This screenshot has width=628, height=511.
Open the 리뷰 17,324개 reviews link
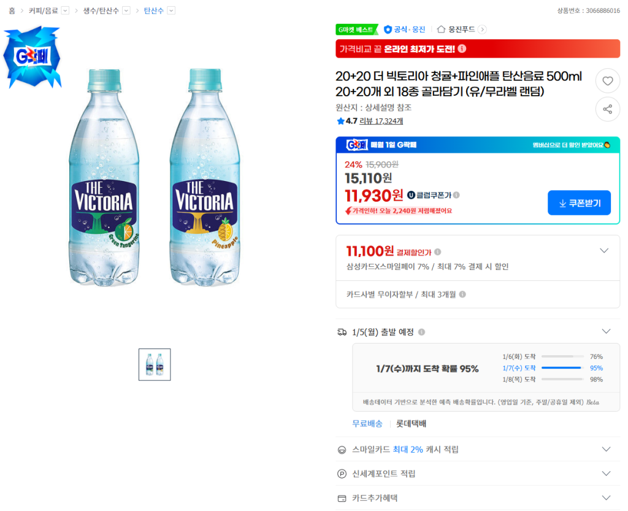pyautogui.click(x=381, y=121)
